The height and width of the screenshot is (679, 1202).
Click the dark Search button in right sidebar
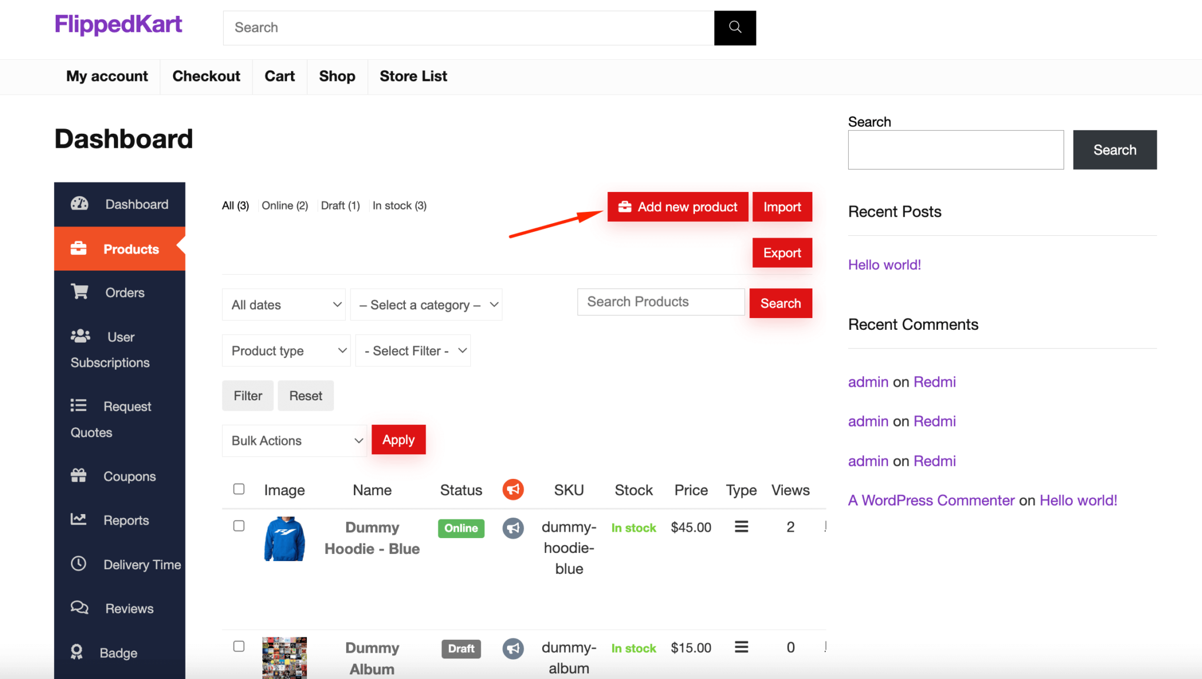1115,150
